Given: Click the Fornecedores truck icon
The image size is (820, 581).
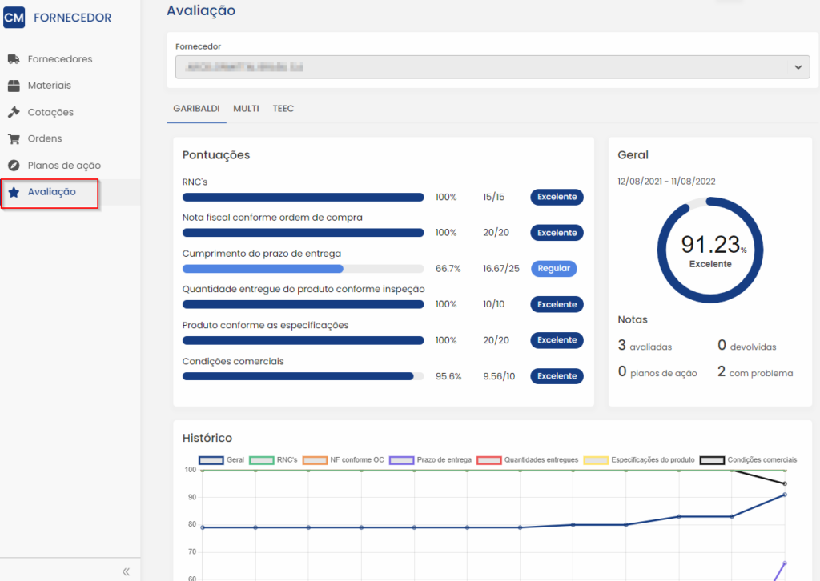Looking at the screenshot, I should pyautogui.click(x=14, y=59).
